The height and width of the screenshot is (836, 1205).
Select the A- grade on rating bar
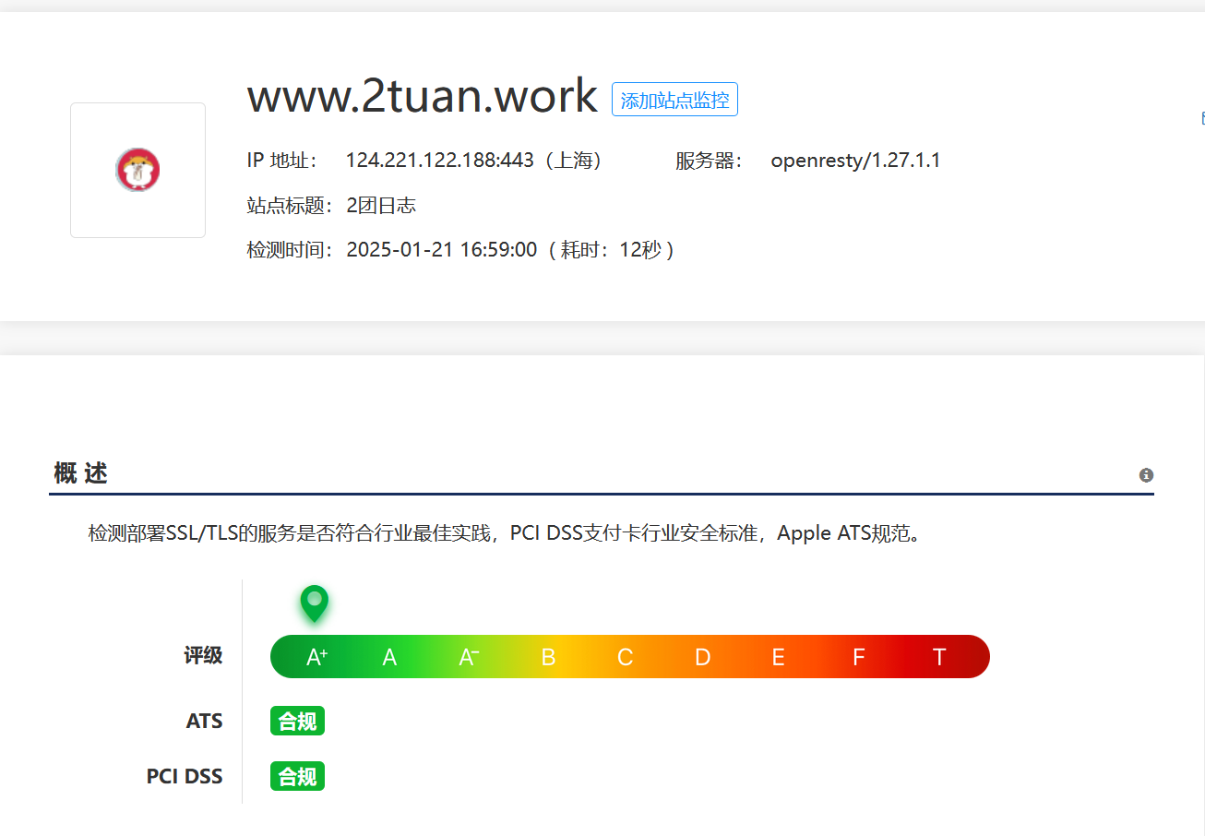pos(468,657)
